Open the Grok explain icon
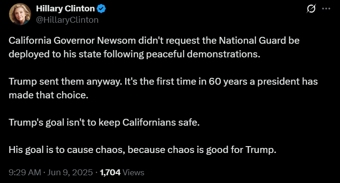340x183 pixels. click(x=313, y=9)
